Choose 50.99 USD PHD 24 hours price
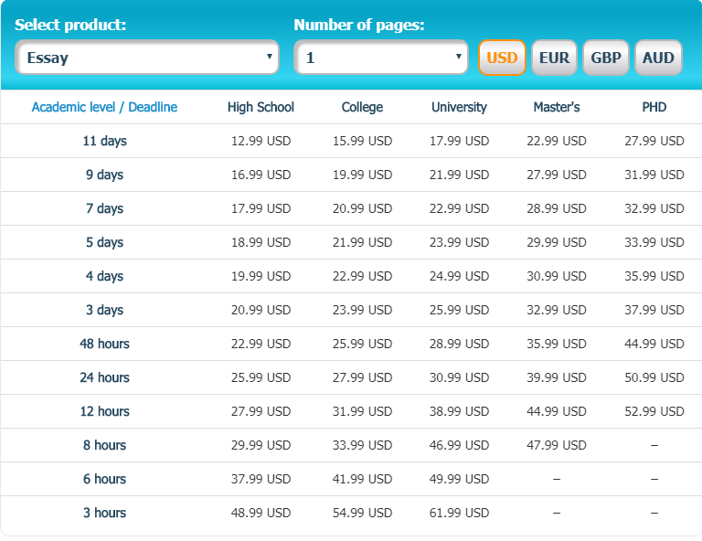The height and width of the screenshot is (541, 702). tap(654, 377)
